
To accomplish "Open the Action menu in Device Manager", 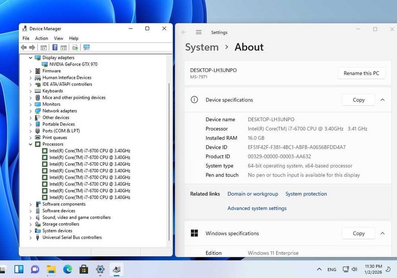I will click(x=41, y=38).
